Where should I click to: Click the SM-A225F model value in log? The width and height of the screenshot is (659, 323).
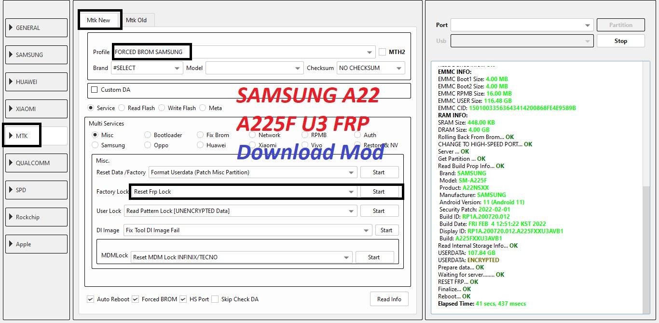(473, 181)
